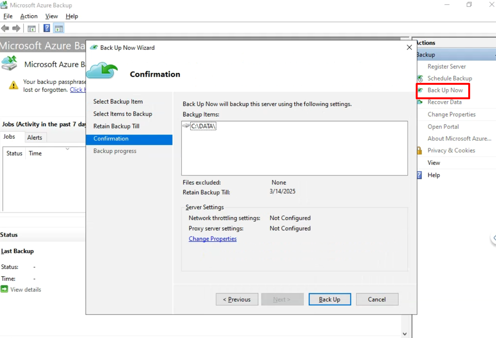Select the highlighted Confirmation wizard step
Image resolution: width=496 pixels, height=338 pixels.
129,139
